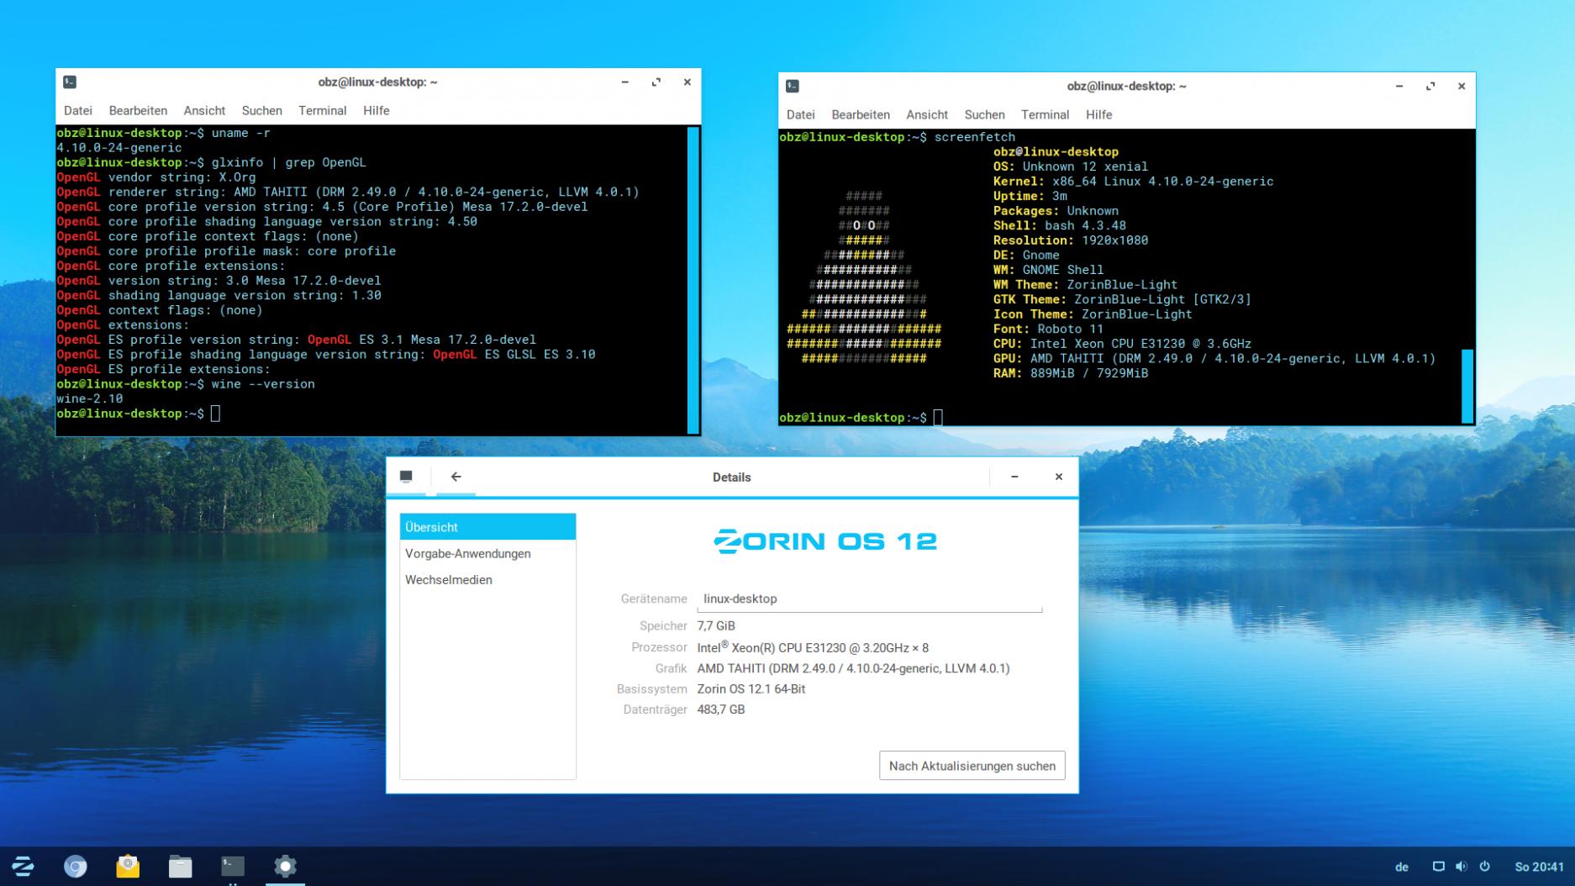Open Ansicht menu in left terminal
1575x886 pixels.
click(x=204, y=111)
